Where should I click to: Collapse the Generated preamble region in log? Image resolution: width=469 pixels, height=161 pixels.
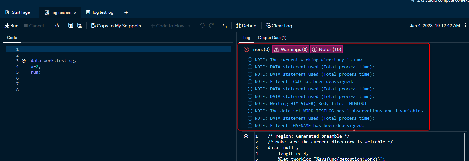(246, 136)
